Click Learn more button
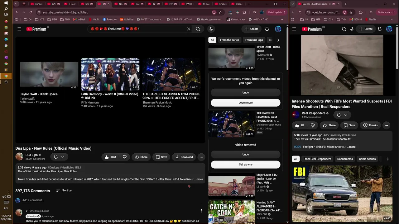This screenshot has height=224, width=399. 246,103
